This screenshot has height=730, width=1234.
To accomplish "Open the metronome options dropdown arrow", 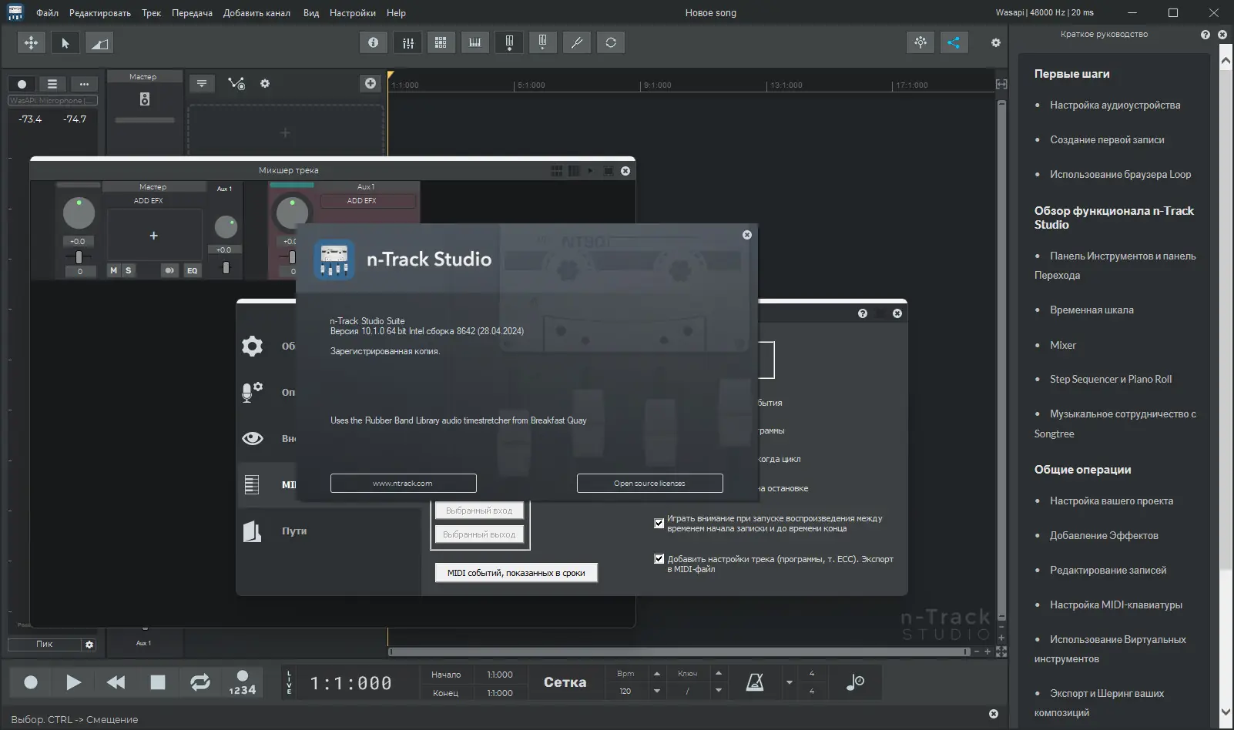I will (x=789, y=682).
